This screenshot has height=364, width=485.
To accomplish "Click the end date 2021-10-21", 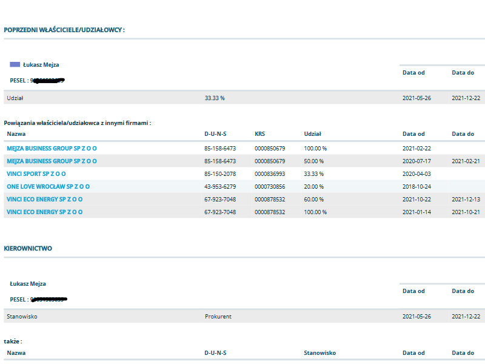I will point(466,212).
